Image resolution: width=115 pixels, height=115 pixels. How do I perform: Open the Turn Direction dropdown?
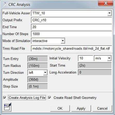(x=45, y=72)
